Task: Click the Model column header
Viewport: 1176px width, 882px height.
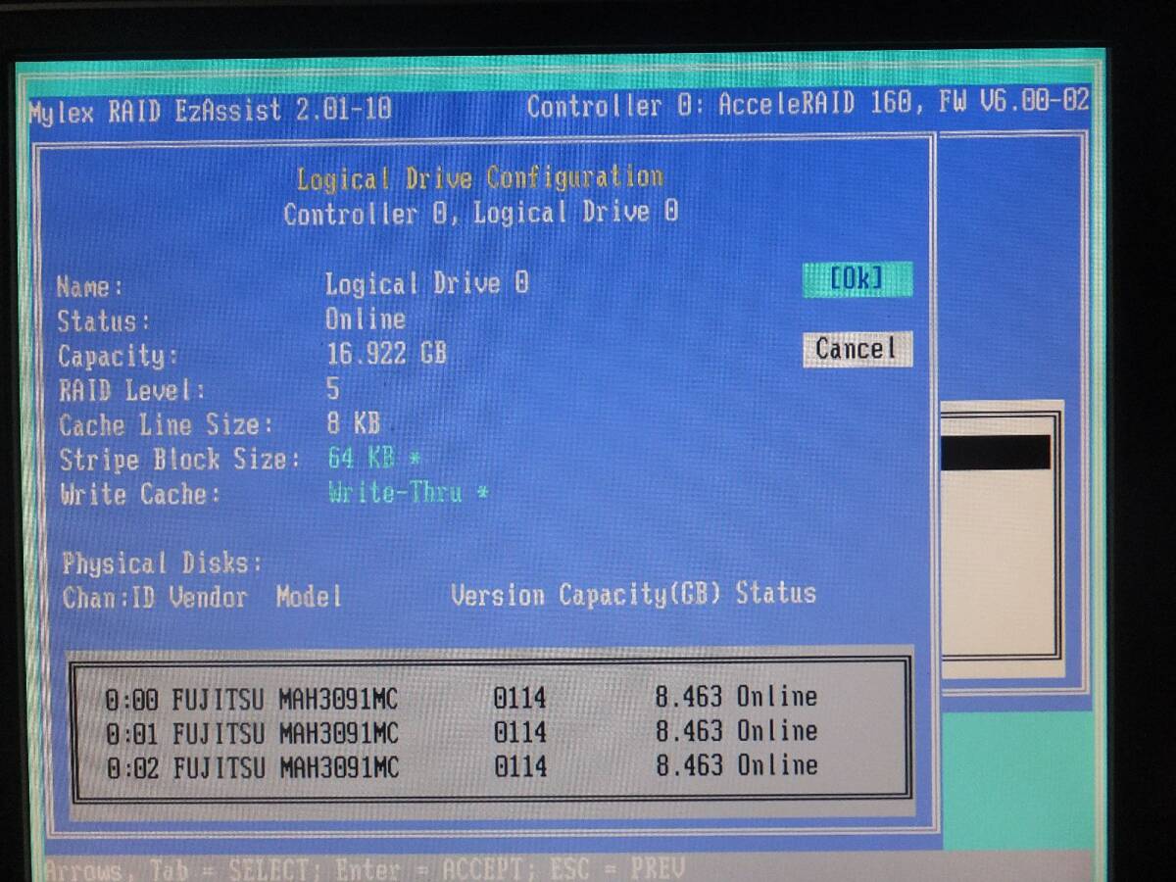Action: pos(309,596)
